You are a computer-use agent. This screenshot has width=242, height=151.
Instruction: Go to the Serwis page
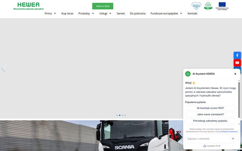tap(121, 13)
